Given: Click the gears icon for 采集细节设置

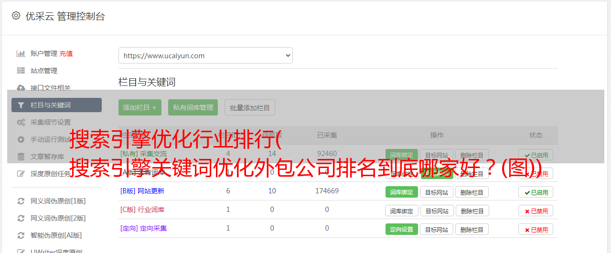Looking at the screenshot, I should click(x=21, y=122).
